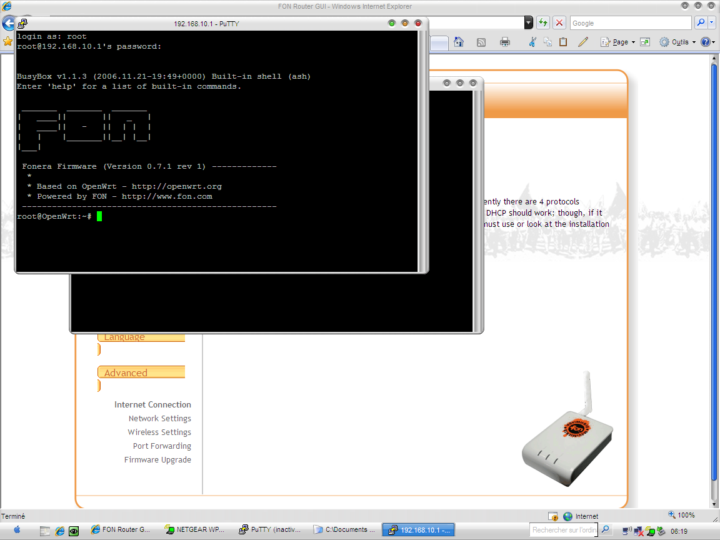
Task: Switch to NETGEAR WP... taskbar button
Action: 195,529
